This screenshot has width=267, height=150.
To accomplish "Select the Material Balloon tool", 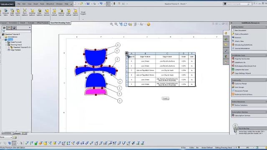I will [x=32, y=12].
